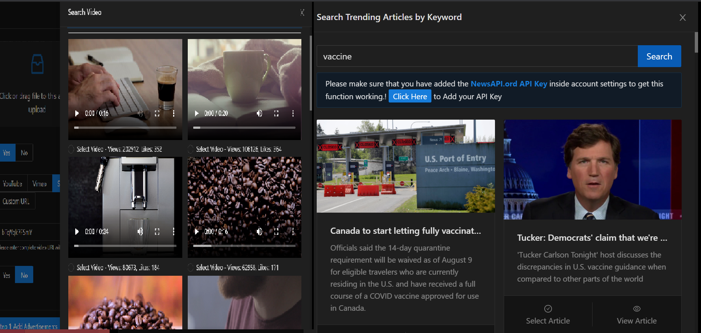Click Here to add API key

pyautogui.click(x=410, y=96)
